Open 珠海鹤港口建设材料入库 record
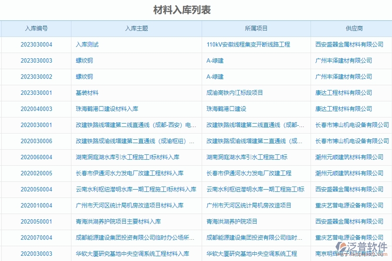Viewport: 392px width, 261px height. pos(102,109)
